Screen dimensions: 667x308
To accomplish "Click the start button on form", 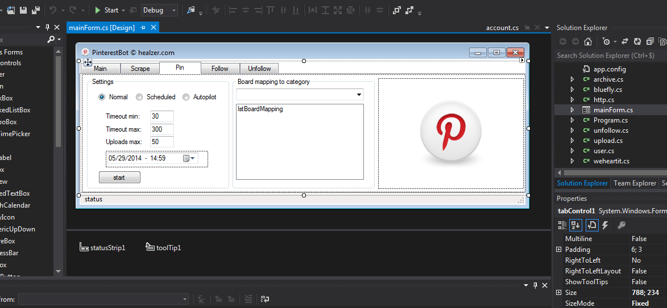I will click(119, 178).
